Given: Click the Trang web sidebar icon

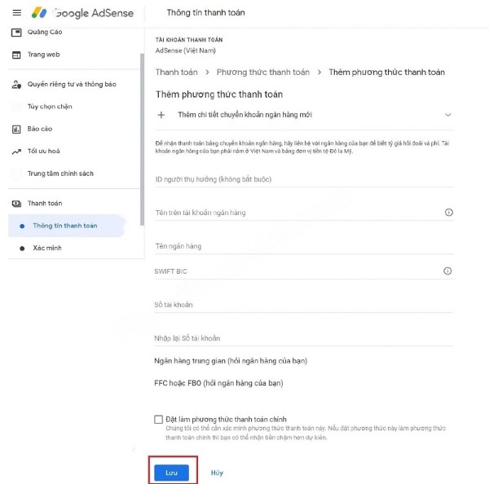Looking at the screenshot, I should (15, 55).
